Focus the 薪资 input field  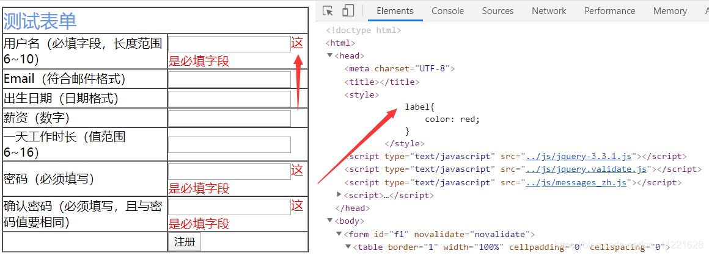coord(229,118)
